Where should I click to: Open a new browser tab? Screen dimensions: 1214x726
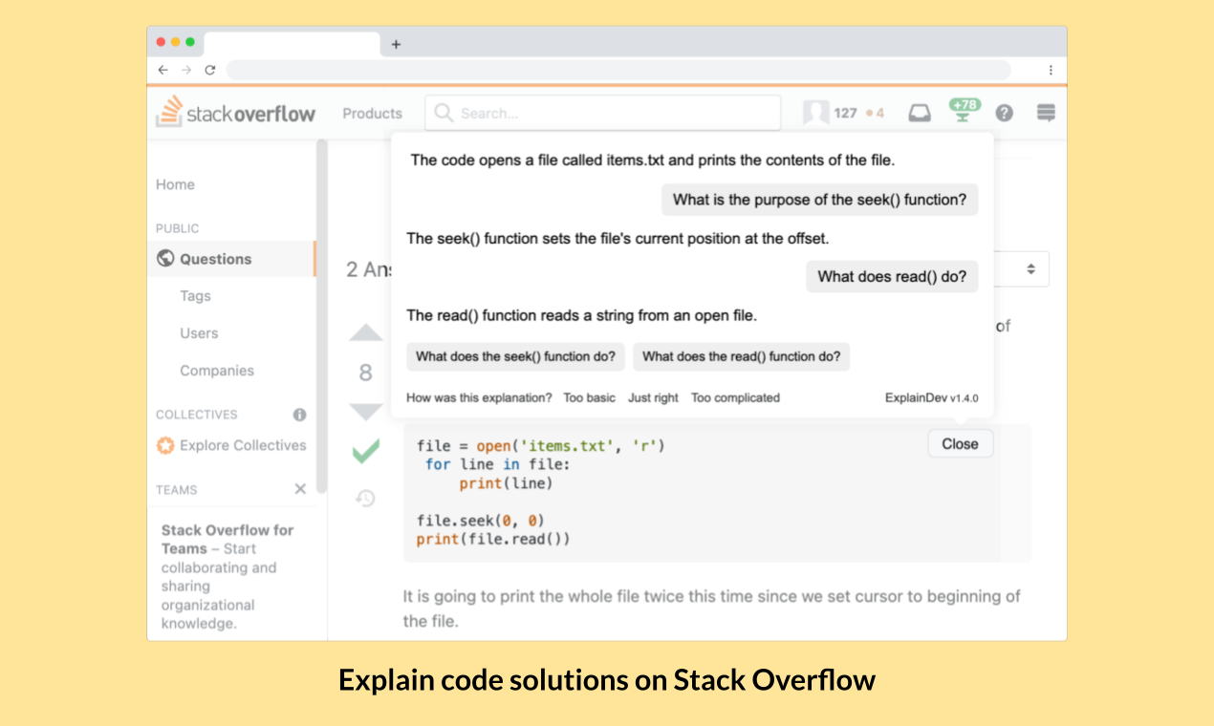click(x=396, y=44)
